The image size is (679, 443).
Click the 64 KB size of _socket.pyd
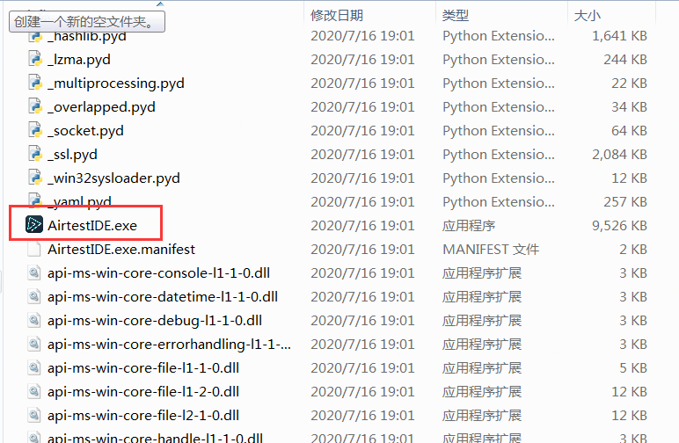tap(629, 131)
